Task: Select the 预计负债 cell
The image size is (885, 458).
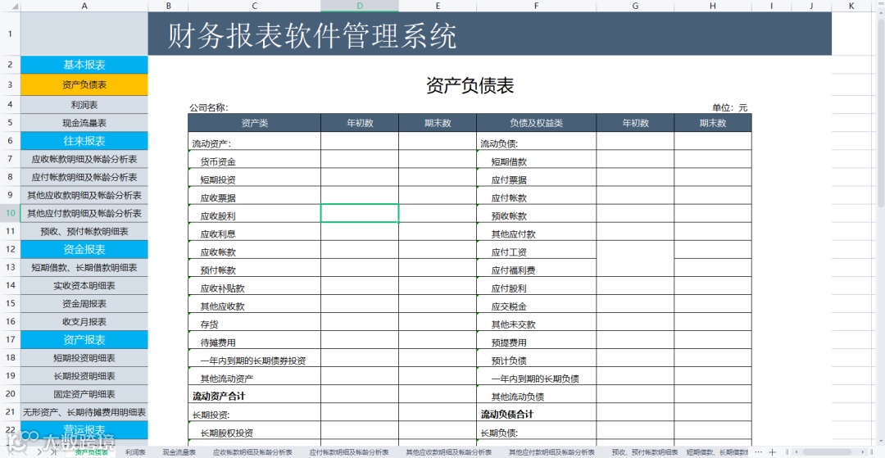Action: [536, 358]
